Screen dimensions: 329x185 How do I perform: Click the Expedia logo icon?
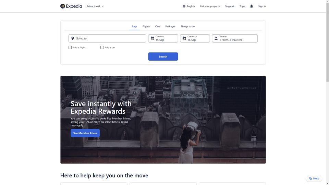[x=62, y=6]
